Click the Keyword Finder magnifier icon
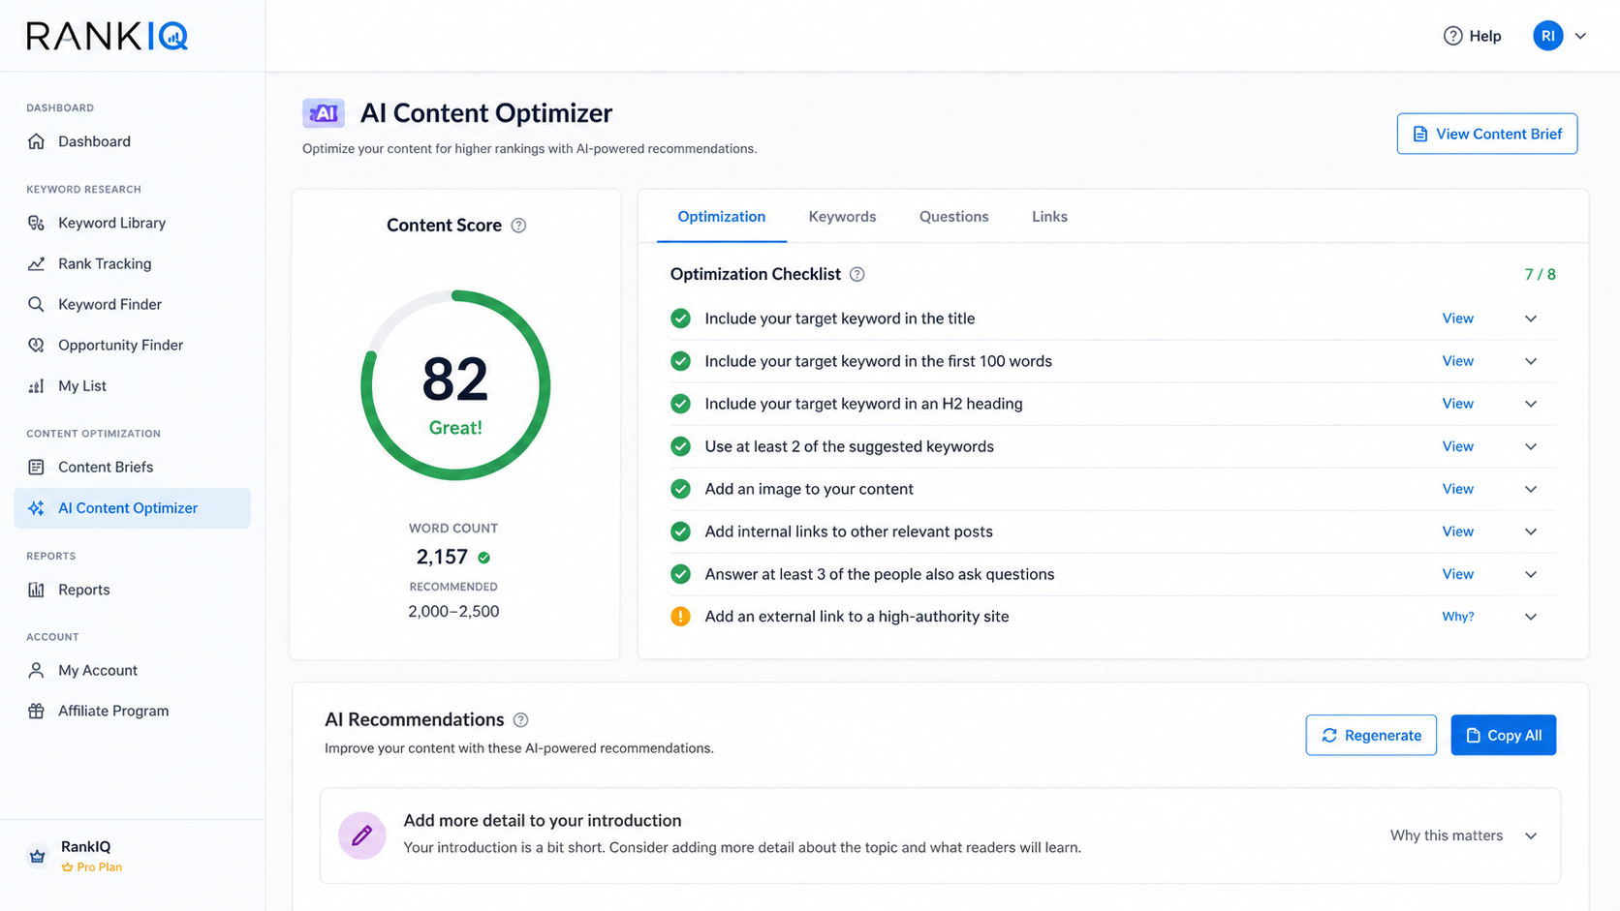1620x911 pixels. [x=37, y=304]
